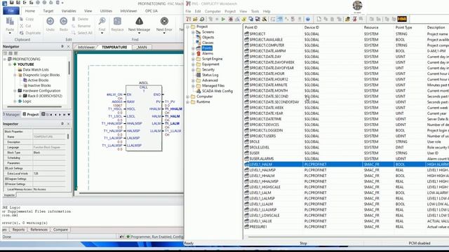Click the Next Message warning icon
Screen dimensions: 449x252
pos(139,21)
